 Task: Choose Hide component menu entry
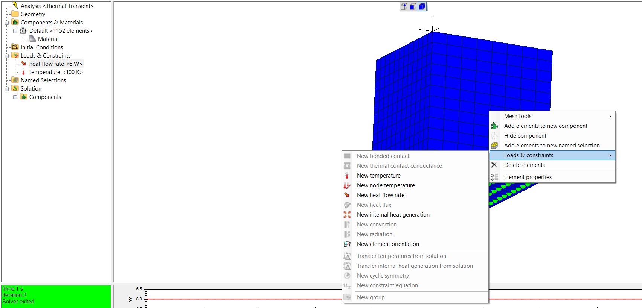552,136
